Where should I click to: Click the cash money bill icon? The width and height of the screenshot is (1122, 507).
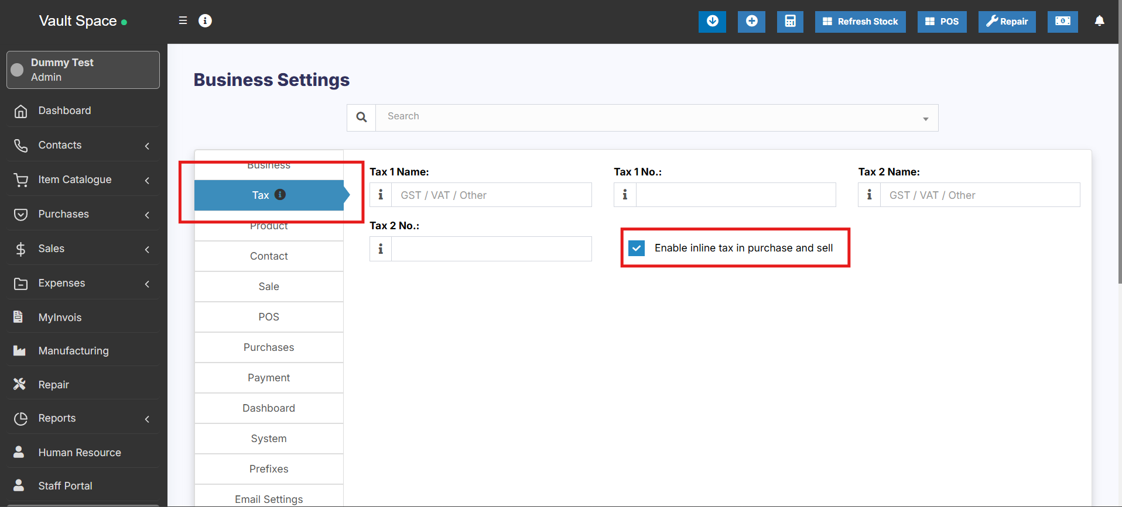point(1062,22)
